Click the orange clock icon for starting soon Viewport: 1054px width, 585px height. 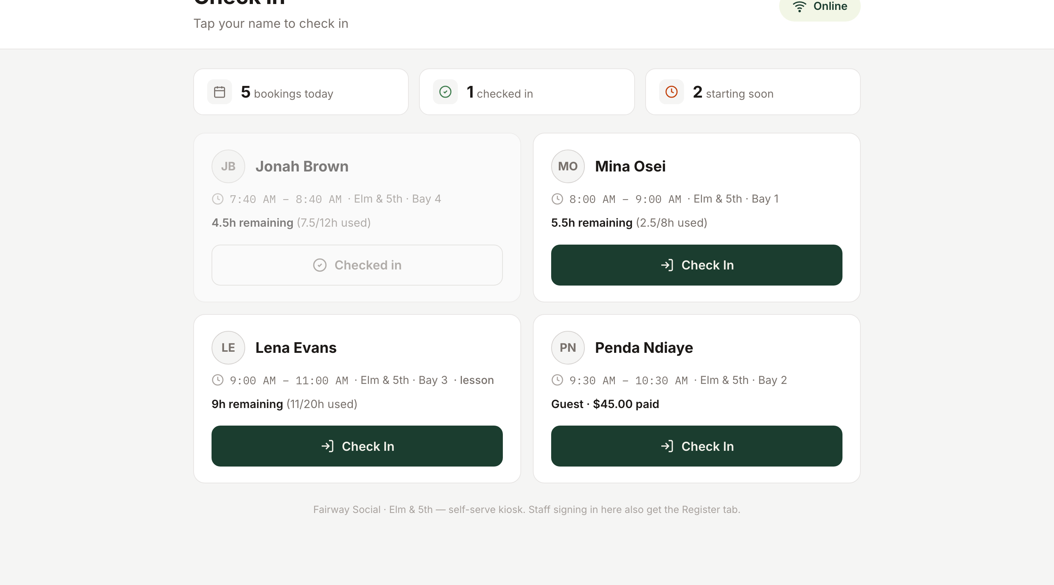click(x=671, y=92)
